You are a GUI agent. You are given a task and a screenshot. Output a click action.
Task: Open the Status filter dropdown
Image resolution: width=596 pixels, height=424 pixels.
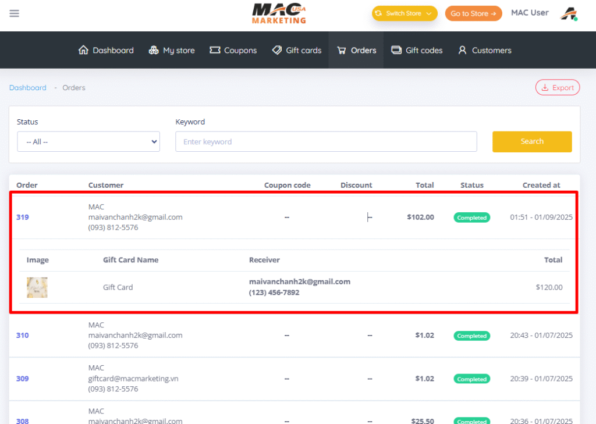click(x=88, y=141)
